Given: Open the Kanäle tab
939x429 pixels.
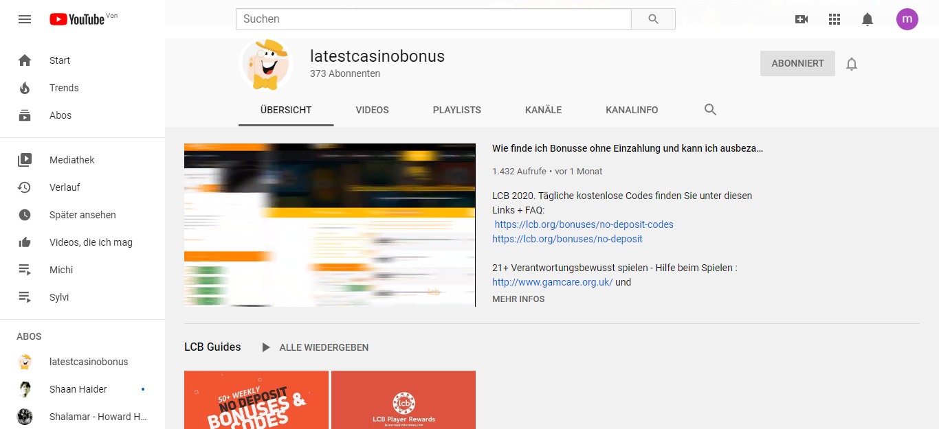Looking at the screenshot, I should click(544, 110).
